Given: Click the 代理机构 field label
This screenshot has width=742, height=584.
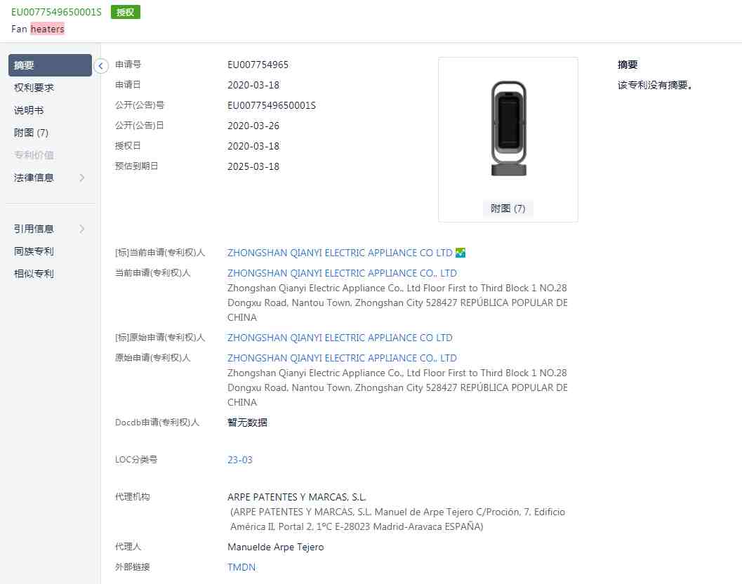Looking at the screenshot, I should coord(133,496).
